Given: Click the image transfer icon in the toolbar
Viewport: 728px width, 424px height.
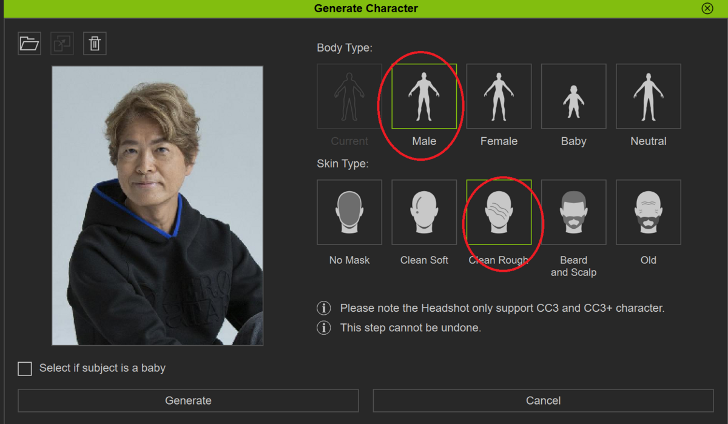Looking at the screenshot, I should 62,43.
